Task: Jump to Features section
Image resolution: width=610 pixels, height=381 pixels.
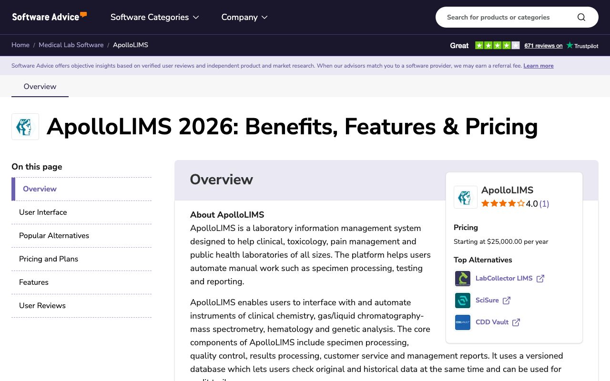Action: click(x=81, y=282)
